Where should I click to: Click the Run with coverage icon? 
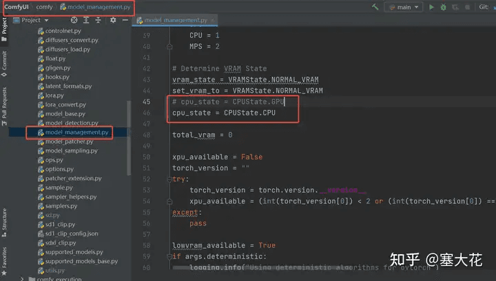point(455,7)
